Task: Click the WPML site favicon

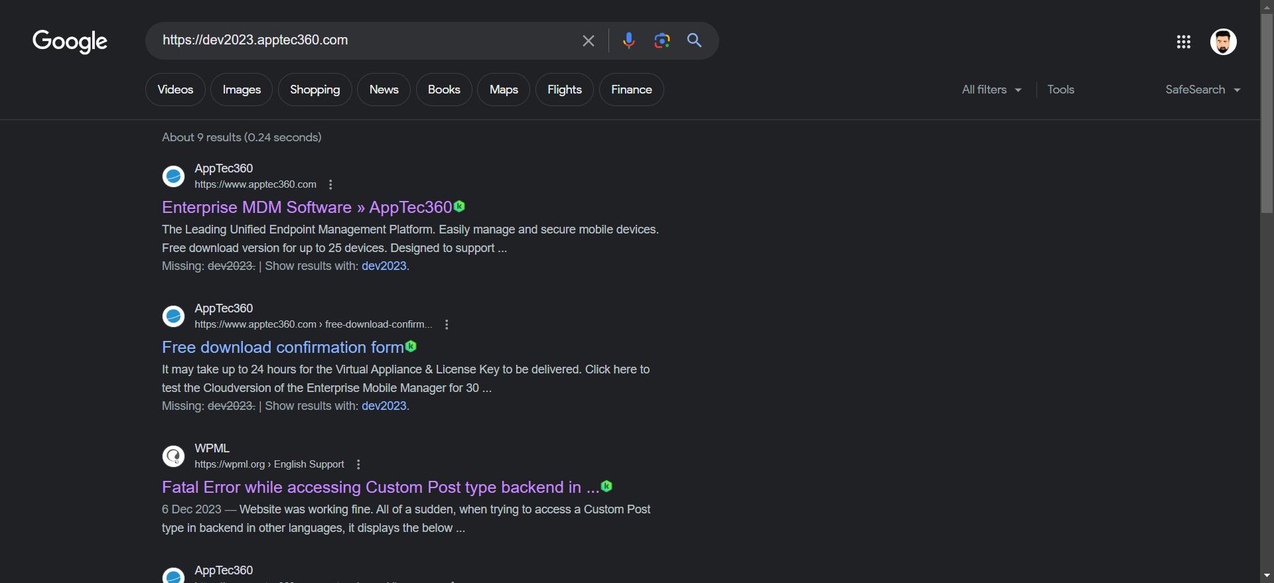Action: click(173, 456)
